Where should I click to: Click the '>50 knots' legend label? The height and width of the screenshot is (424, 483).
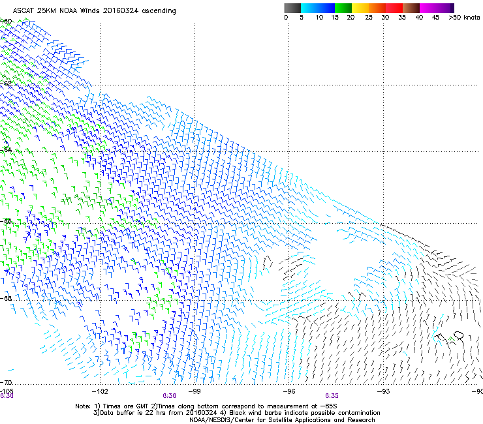pos(464,18)
